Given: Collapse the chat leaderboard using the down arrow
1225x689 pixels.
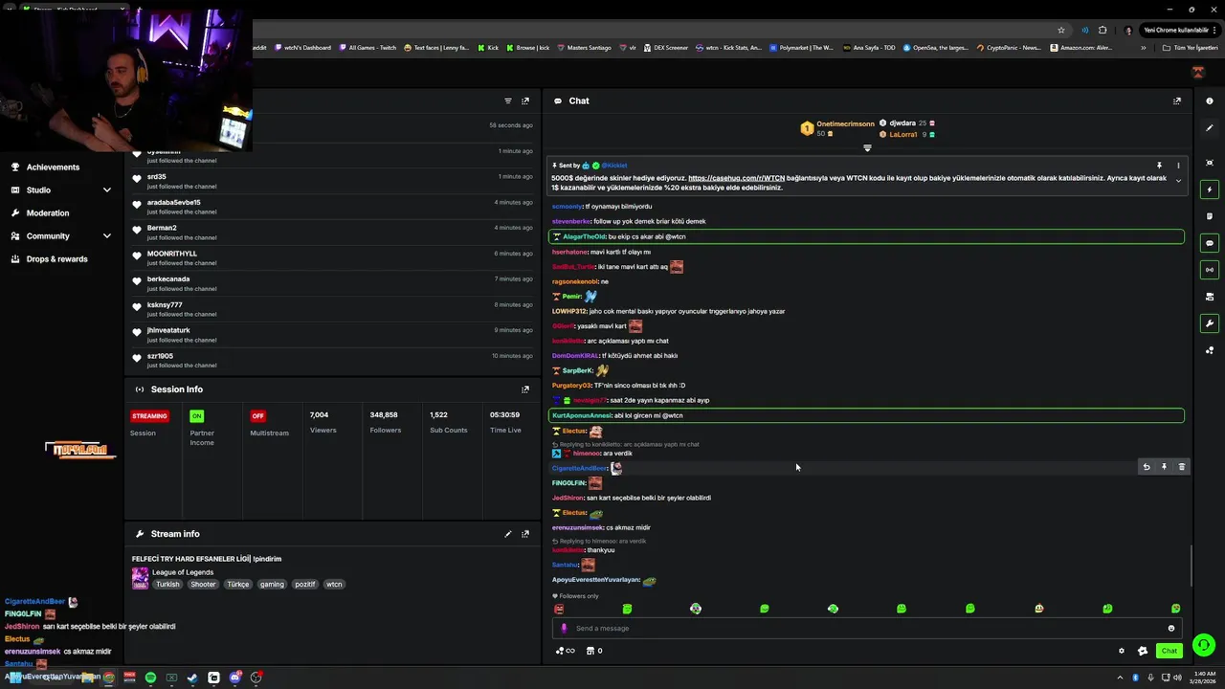Looking at the screenshot, I should [x=867, y=148].
